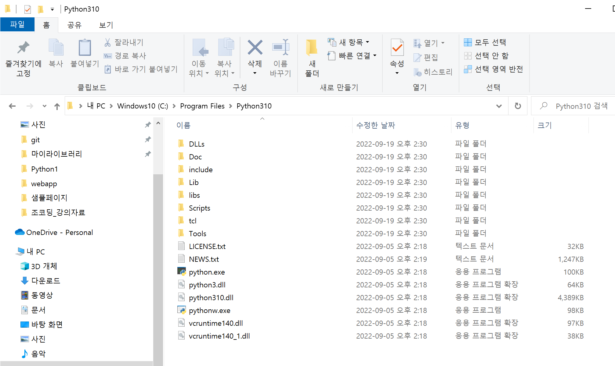Select the python.exe file
This screenshot has width=615, height=366.
[x=207, y=272]
